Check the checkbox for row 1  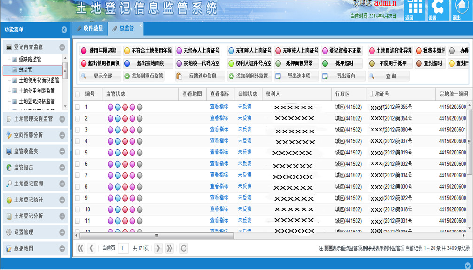pos(78,107)
